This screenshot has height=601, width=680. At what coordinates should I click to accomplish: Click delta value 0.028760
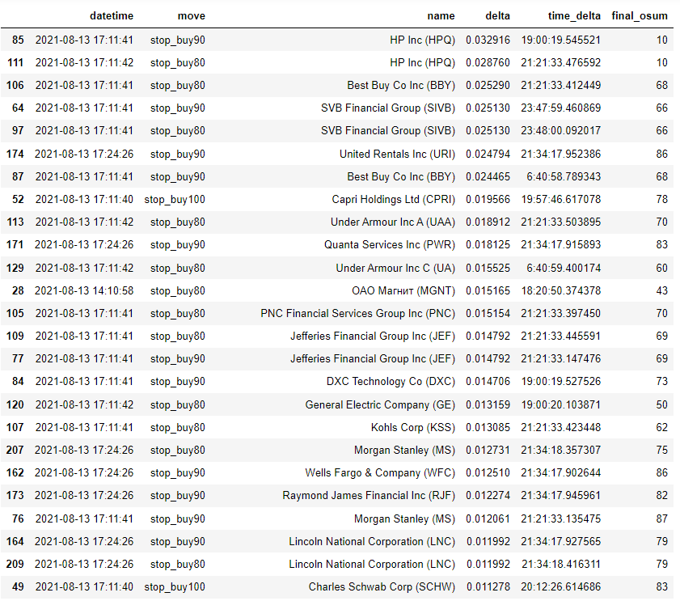pyautogui.click(x=488, y=62)
